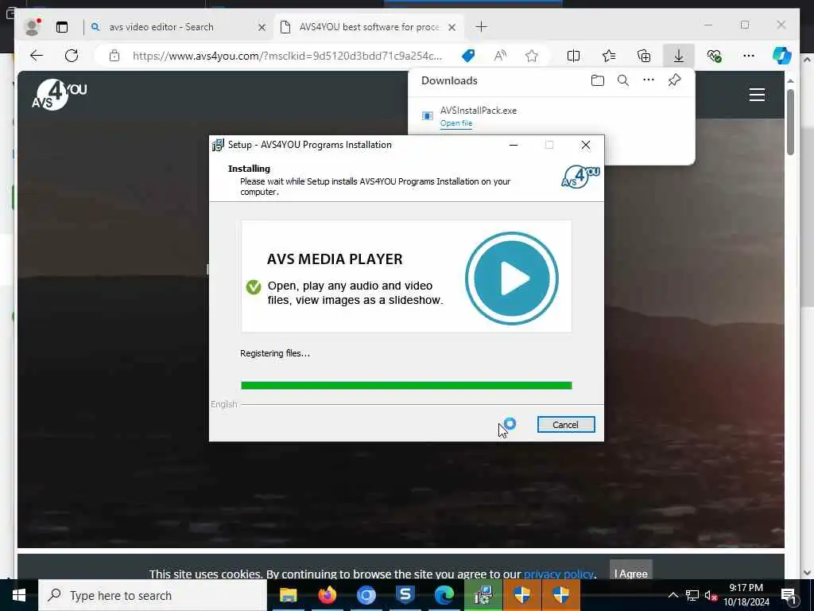Click I Agree on cookie notice
The height and width of the screenshot is (611, 814).
coord(630,573)
